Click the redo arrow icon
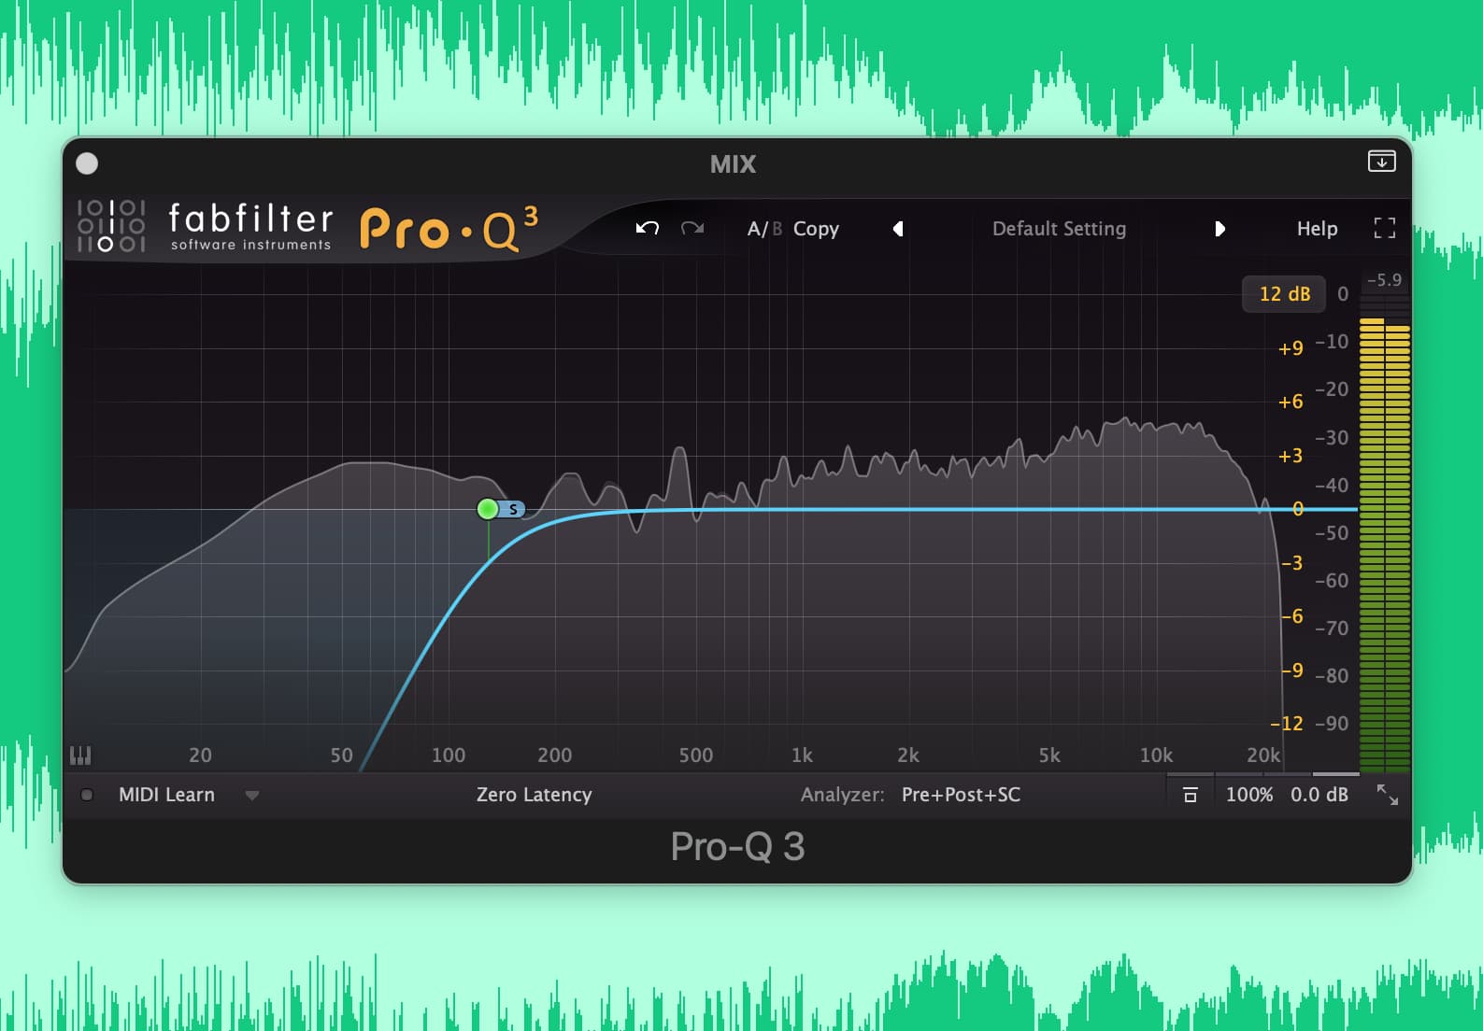Viewport: 1483px width, 1031px height. [692, 229]
